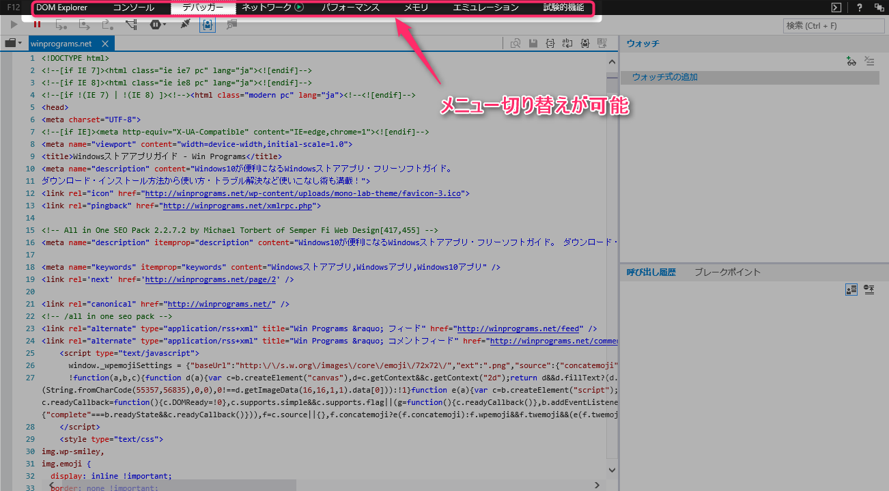Show the console panel via top-right icon
The width and height of the screenshot is (889, 491).
tap(836, 8)
